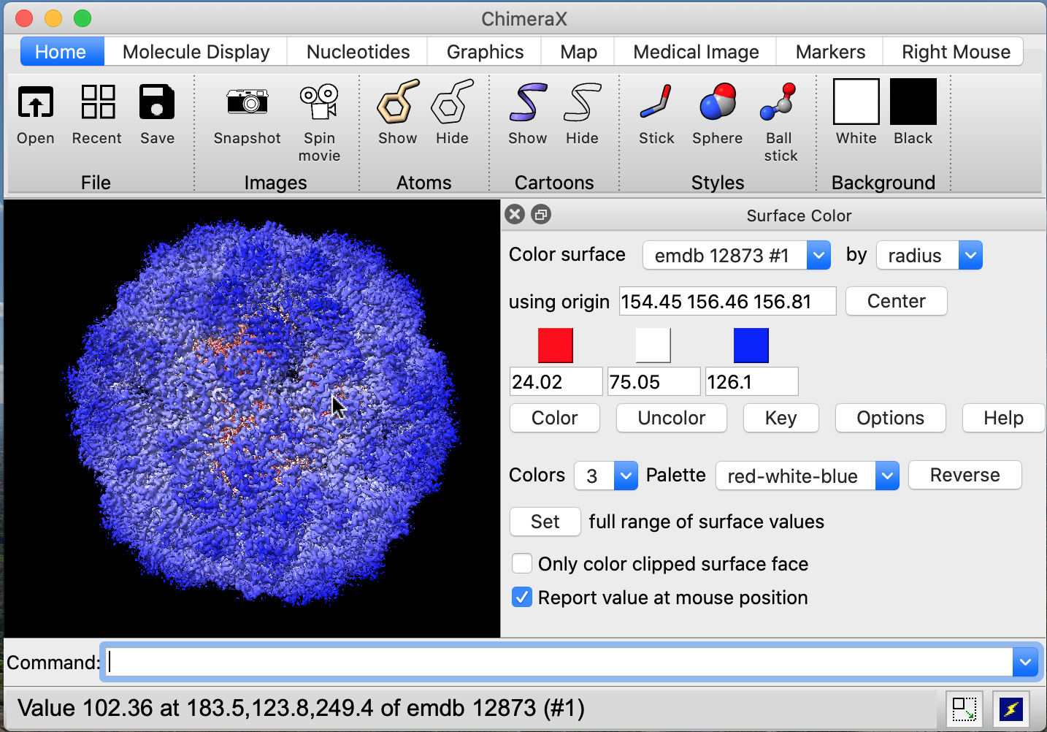Set background to White

pyautogui.click(x=856, y=102)
